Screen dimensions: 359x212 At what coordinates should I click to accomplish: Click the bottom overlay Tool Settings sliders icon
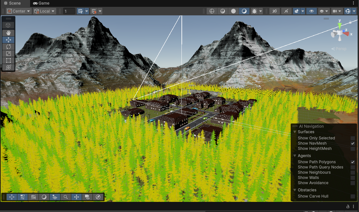click(23, 197)
